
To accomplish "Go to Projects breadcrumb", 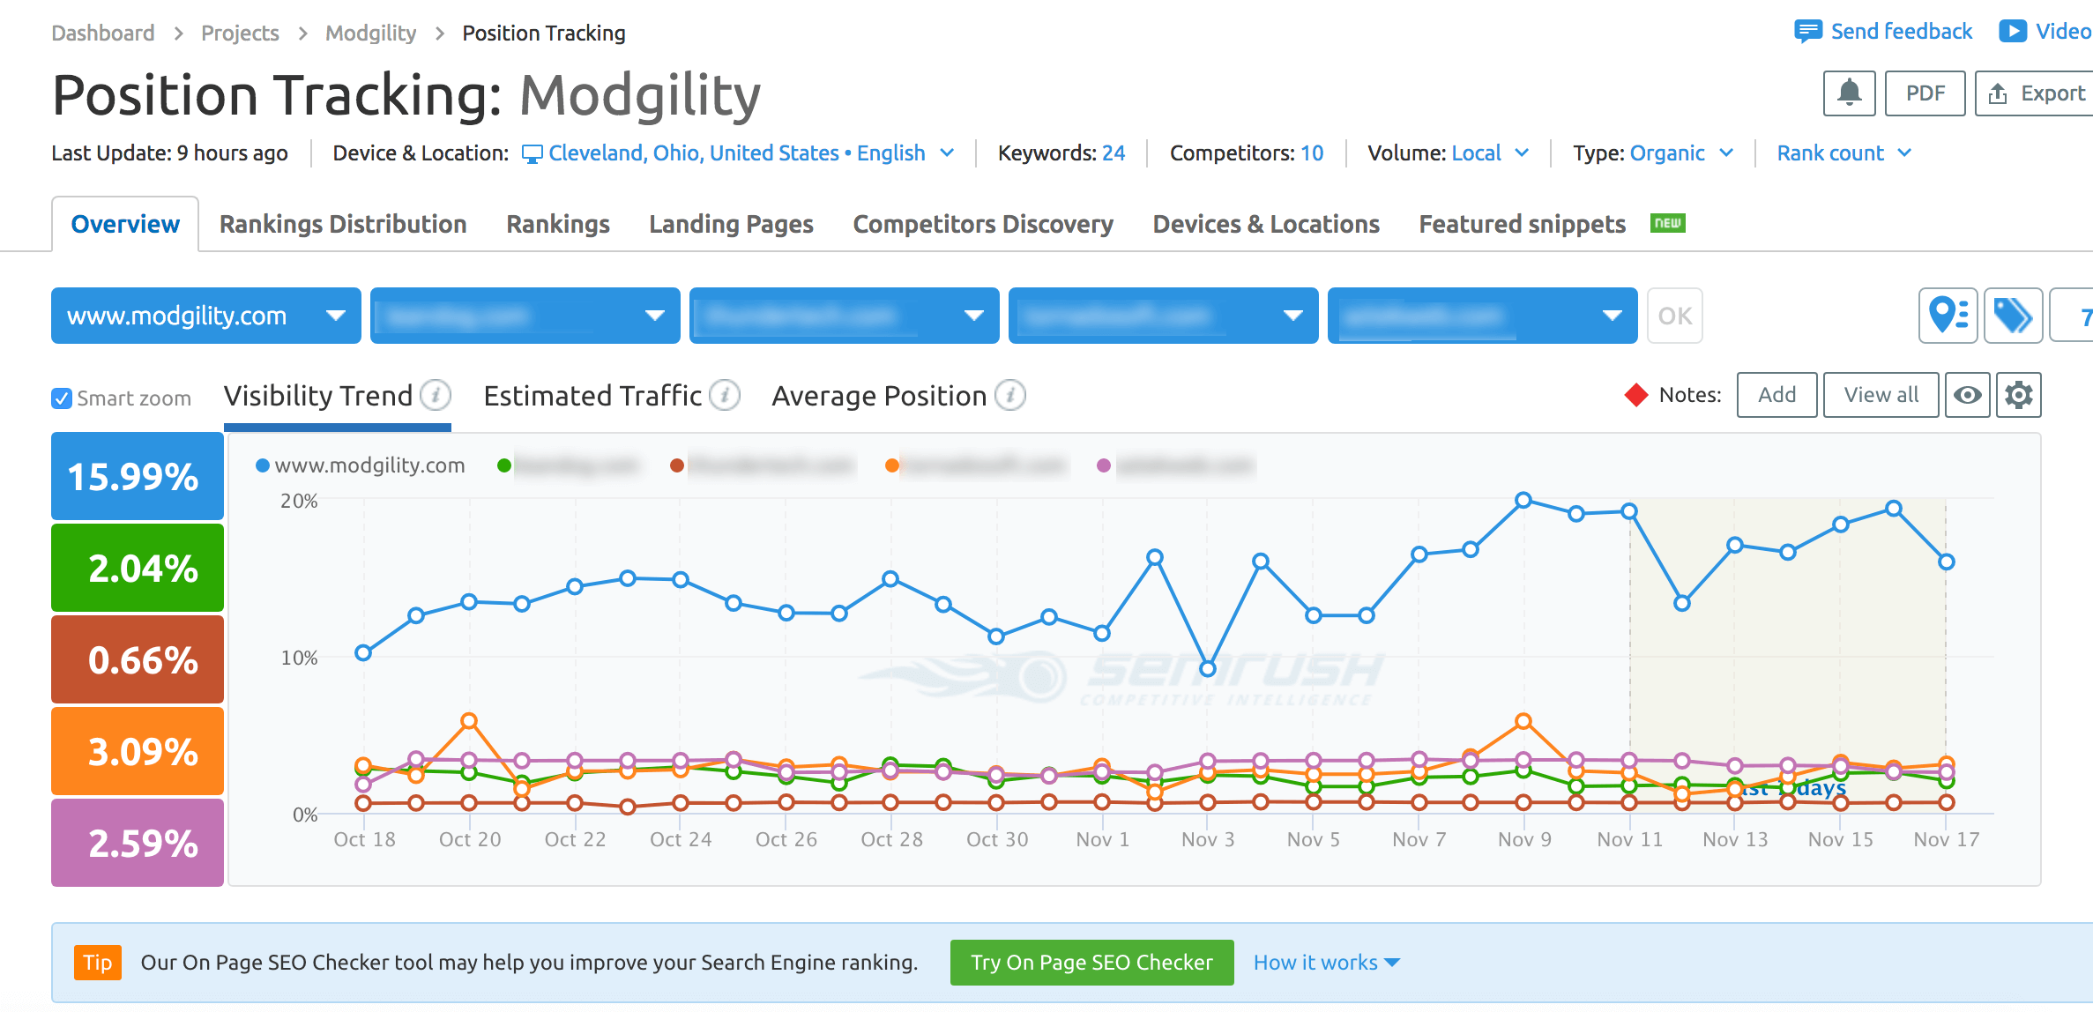I will 240,33.
